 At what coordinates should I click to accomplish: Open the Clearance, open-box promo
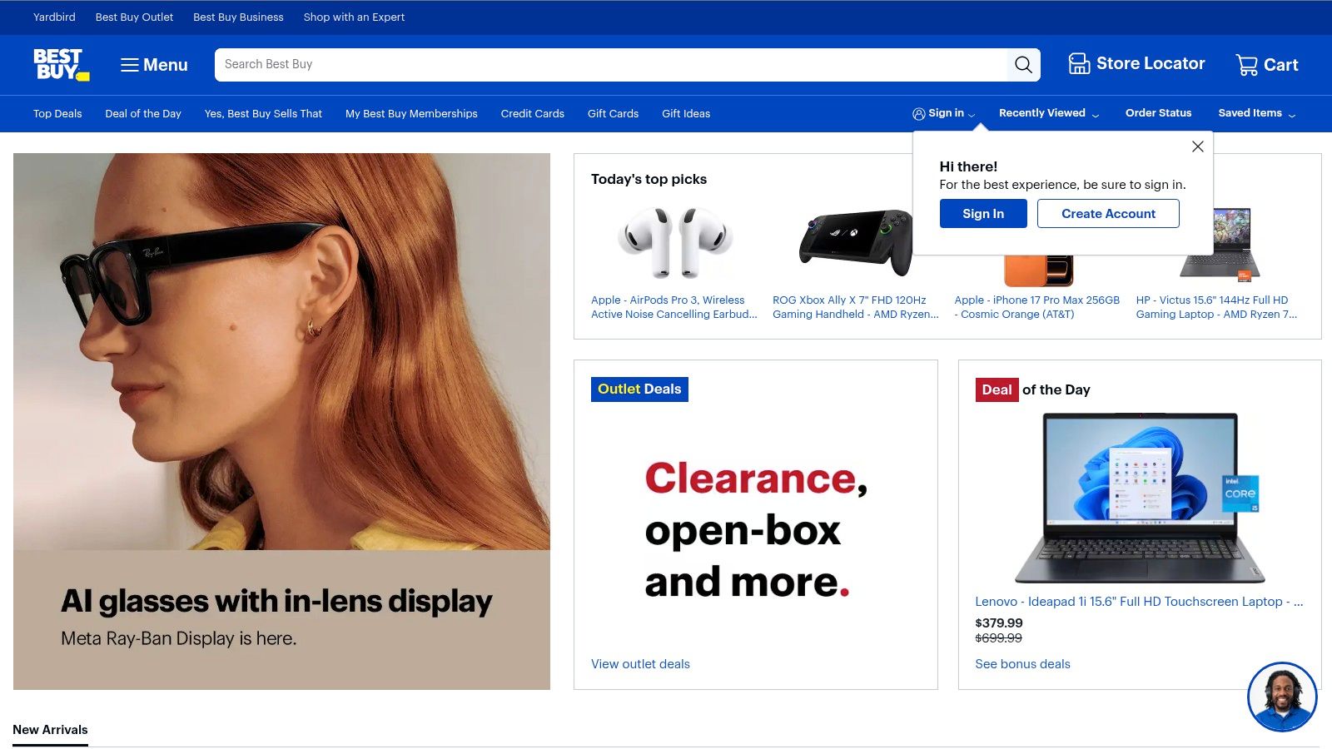(x=756, y=530)
